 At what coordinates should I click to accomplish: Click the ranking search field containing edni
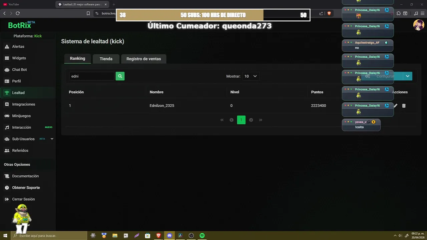coord(92,76)
